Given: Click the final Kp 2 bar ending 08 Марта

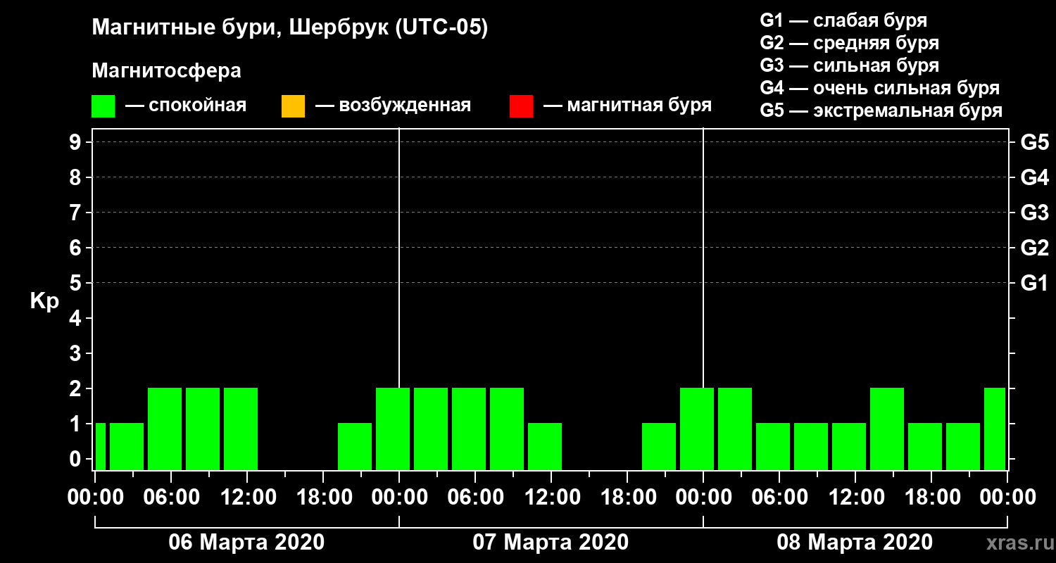Looking at the screenshot, I should (x=995, y=429).
